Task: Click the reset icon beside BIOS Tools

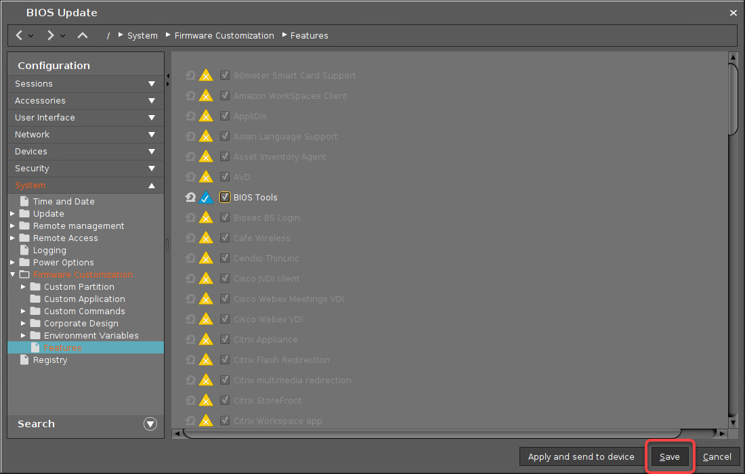Action: pyautogui.click(x=190, y=198)
